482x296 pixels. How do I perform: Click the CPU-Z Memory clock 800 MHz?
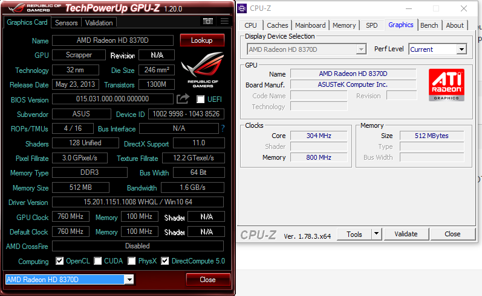tap(319, 157)
